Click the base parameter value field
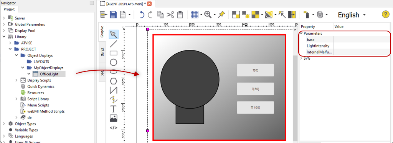The height and width of the screenshot is (143, 393). [362, 40]
